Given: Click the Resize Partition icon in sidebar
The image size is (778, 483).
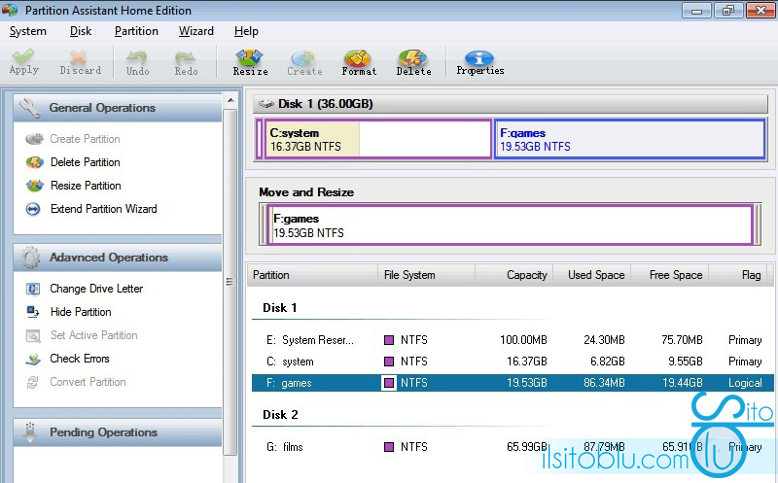Looking at the screenshot, I should coord(34,186).
